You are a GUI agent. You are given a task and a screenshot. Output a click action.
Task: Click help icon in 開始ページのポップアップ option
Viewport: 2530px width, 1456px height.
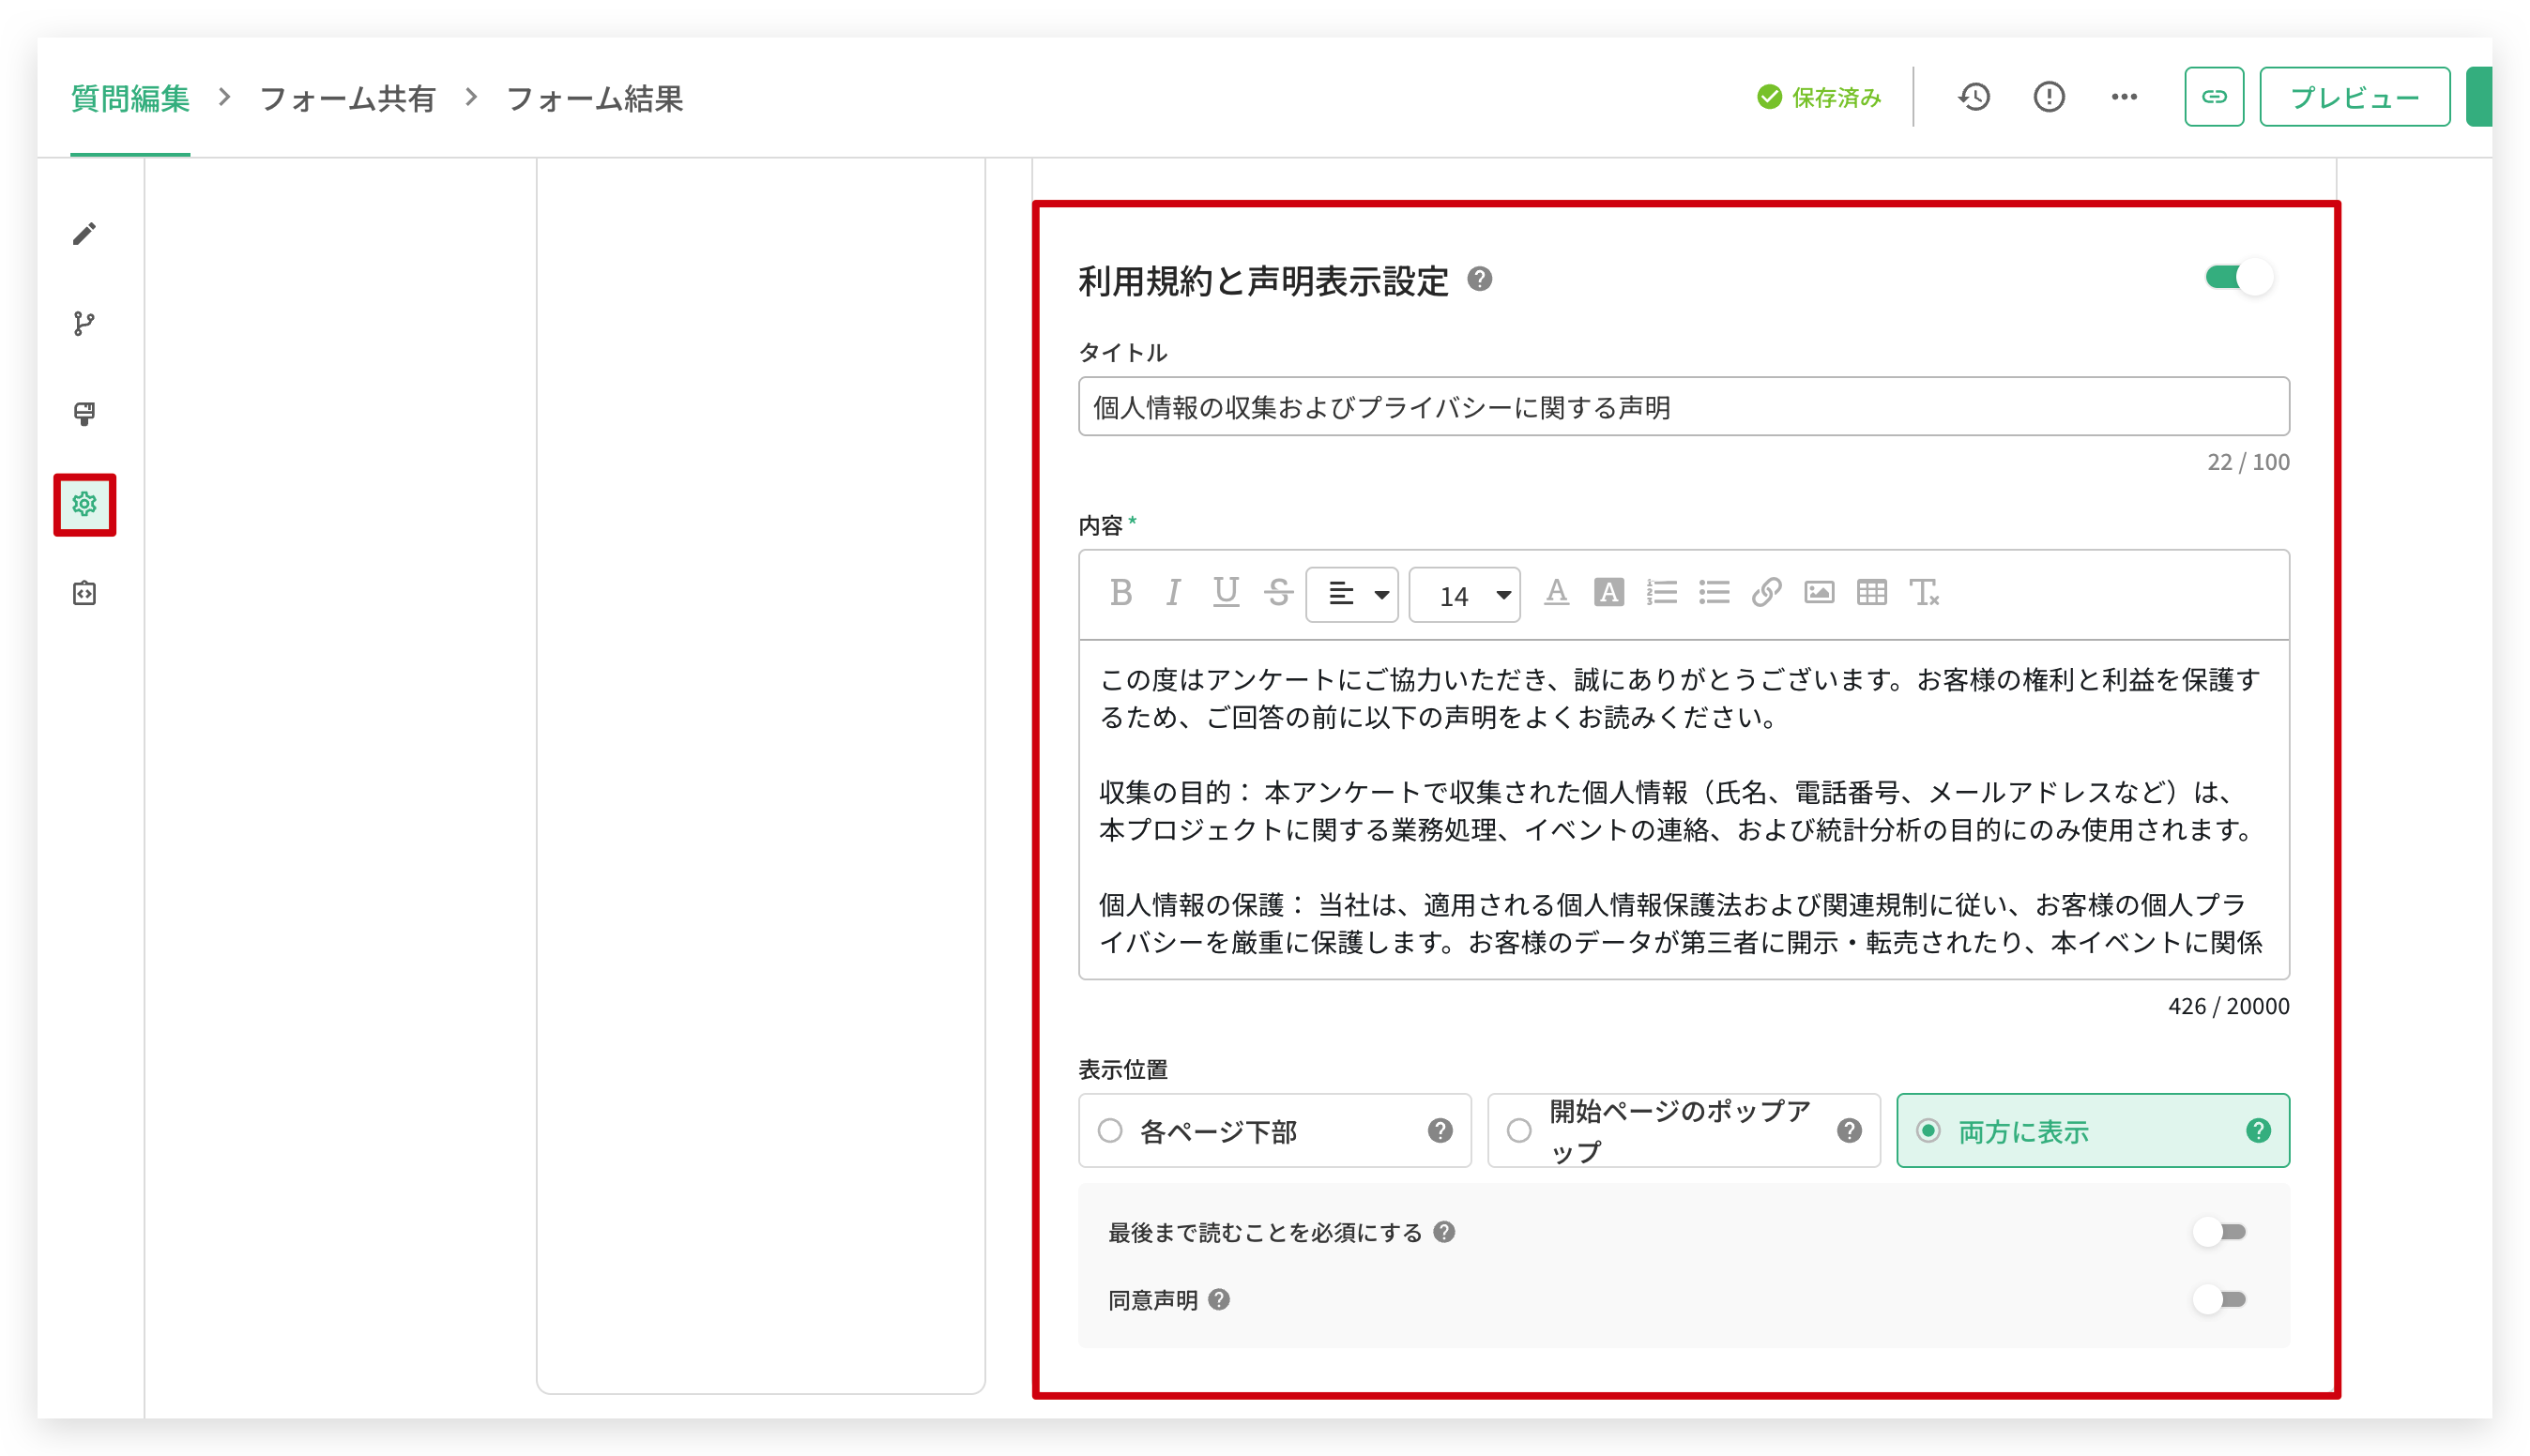(x=1849, y=1131)
